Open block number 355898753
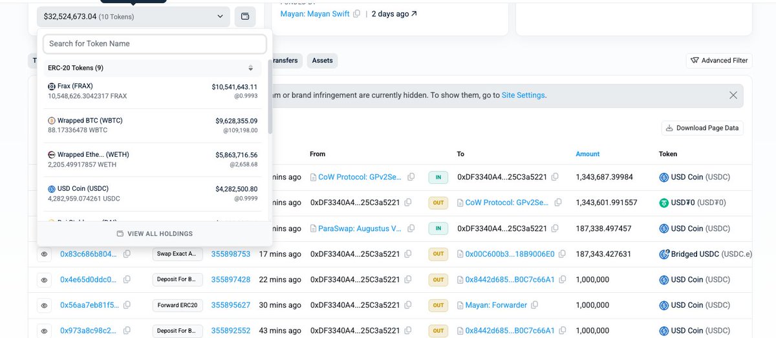Screen dimensions: 776x338 230,254
